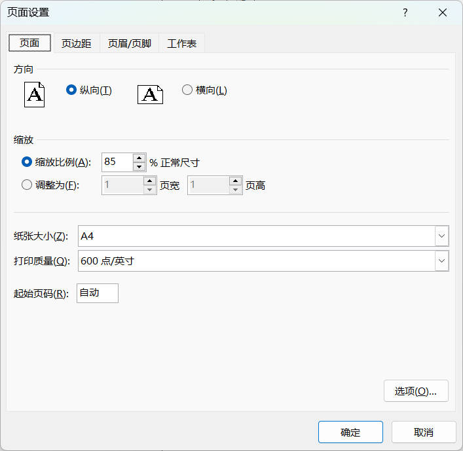The image size is (463, 451).
Task: Click the landscape orientation page icon
Action: [150, 94]
